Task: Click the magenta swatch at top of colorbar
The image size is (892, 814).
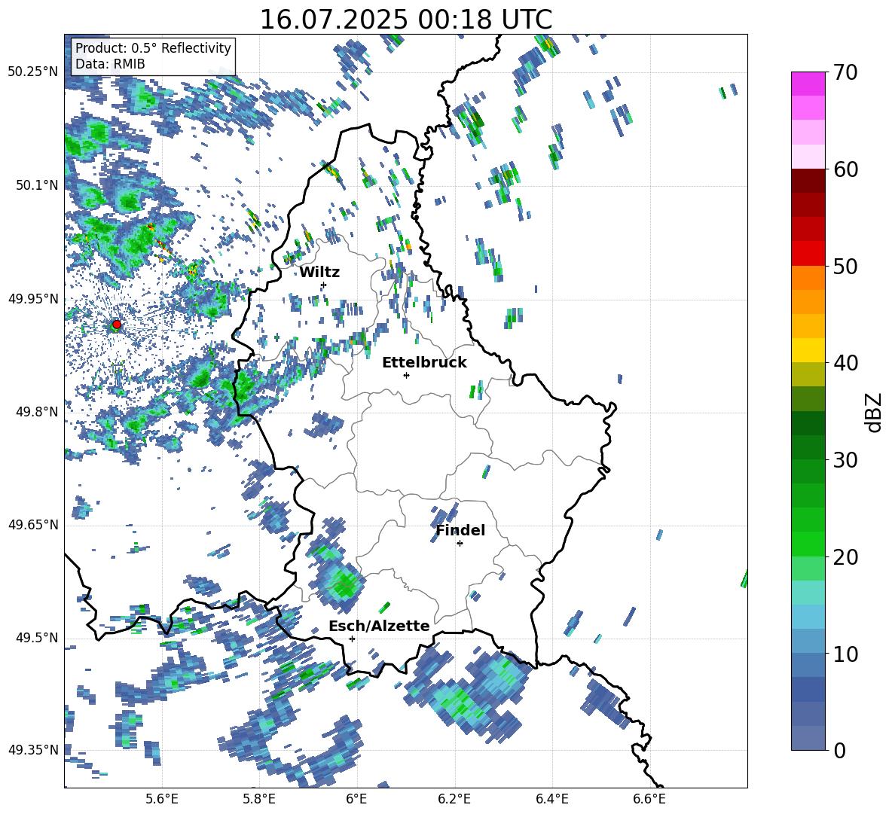Action: pos(808,84)
